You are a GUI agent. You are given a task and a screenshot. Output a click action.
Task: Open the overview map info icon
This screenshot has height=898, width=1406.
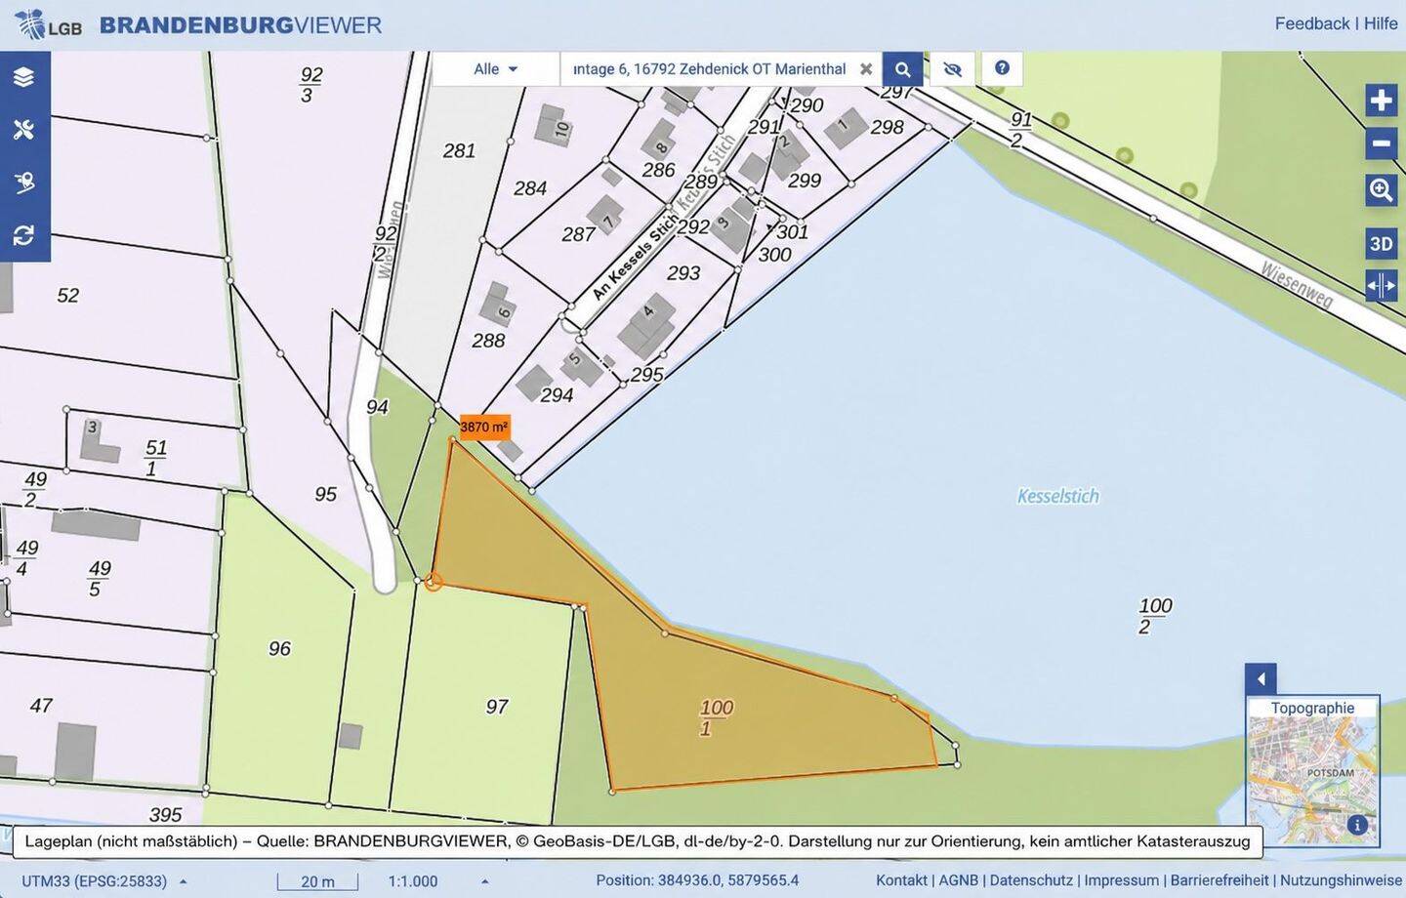pos(1356,825)
